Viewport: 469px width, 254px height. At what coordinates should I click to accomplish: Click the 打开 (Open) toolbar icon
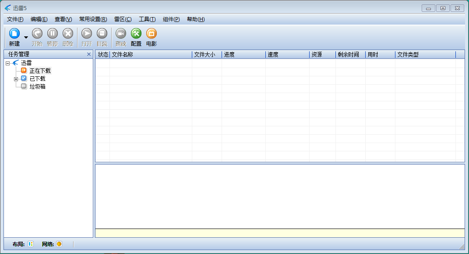(x=87, y=34)
